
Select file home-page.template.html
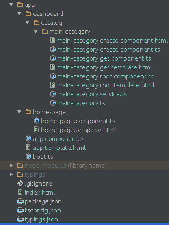pos(78,130)
